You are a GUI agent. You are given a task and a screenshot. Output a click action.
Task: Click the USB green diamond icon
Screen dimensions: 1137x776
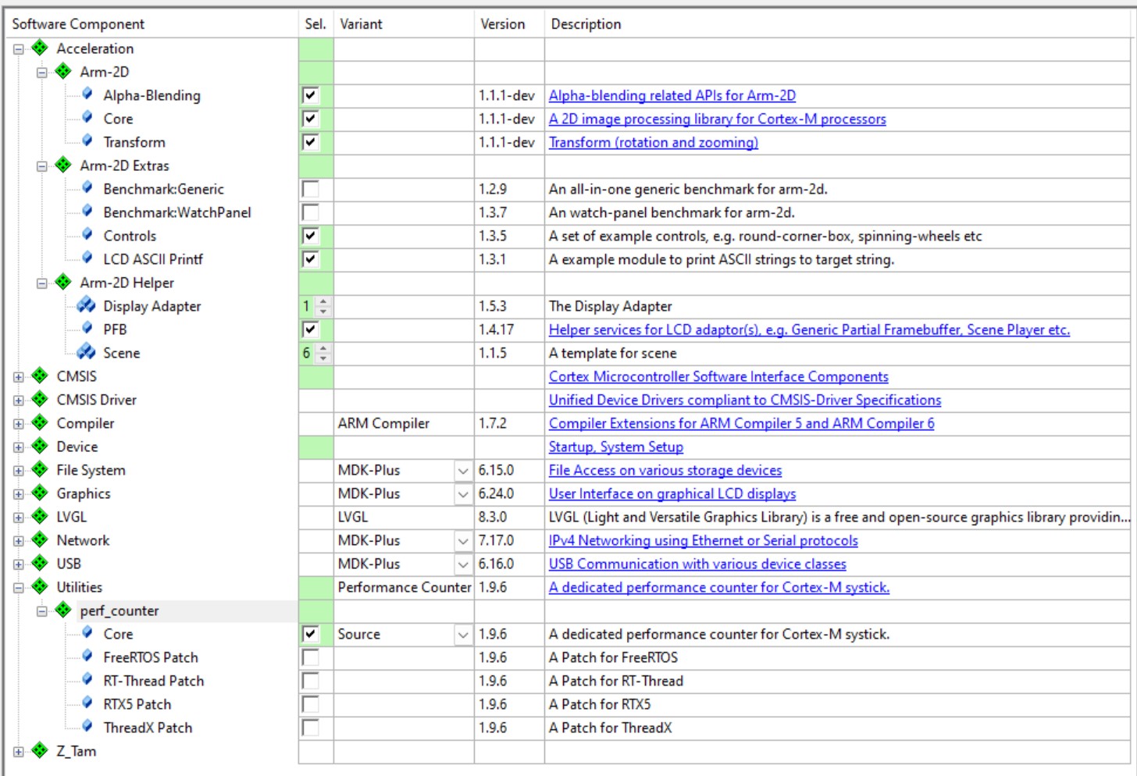click(40, 564)
